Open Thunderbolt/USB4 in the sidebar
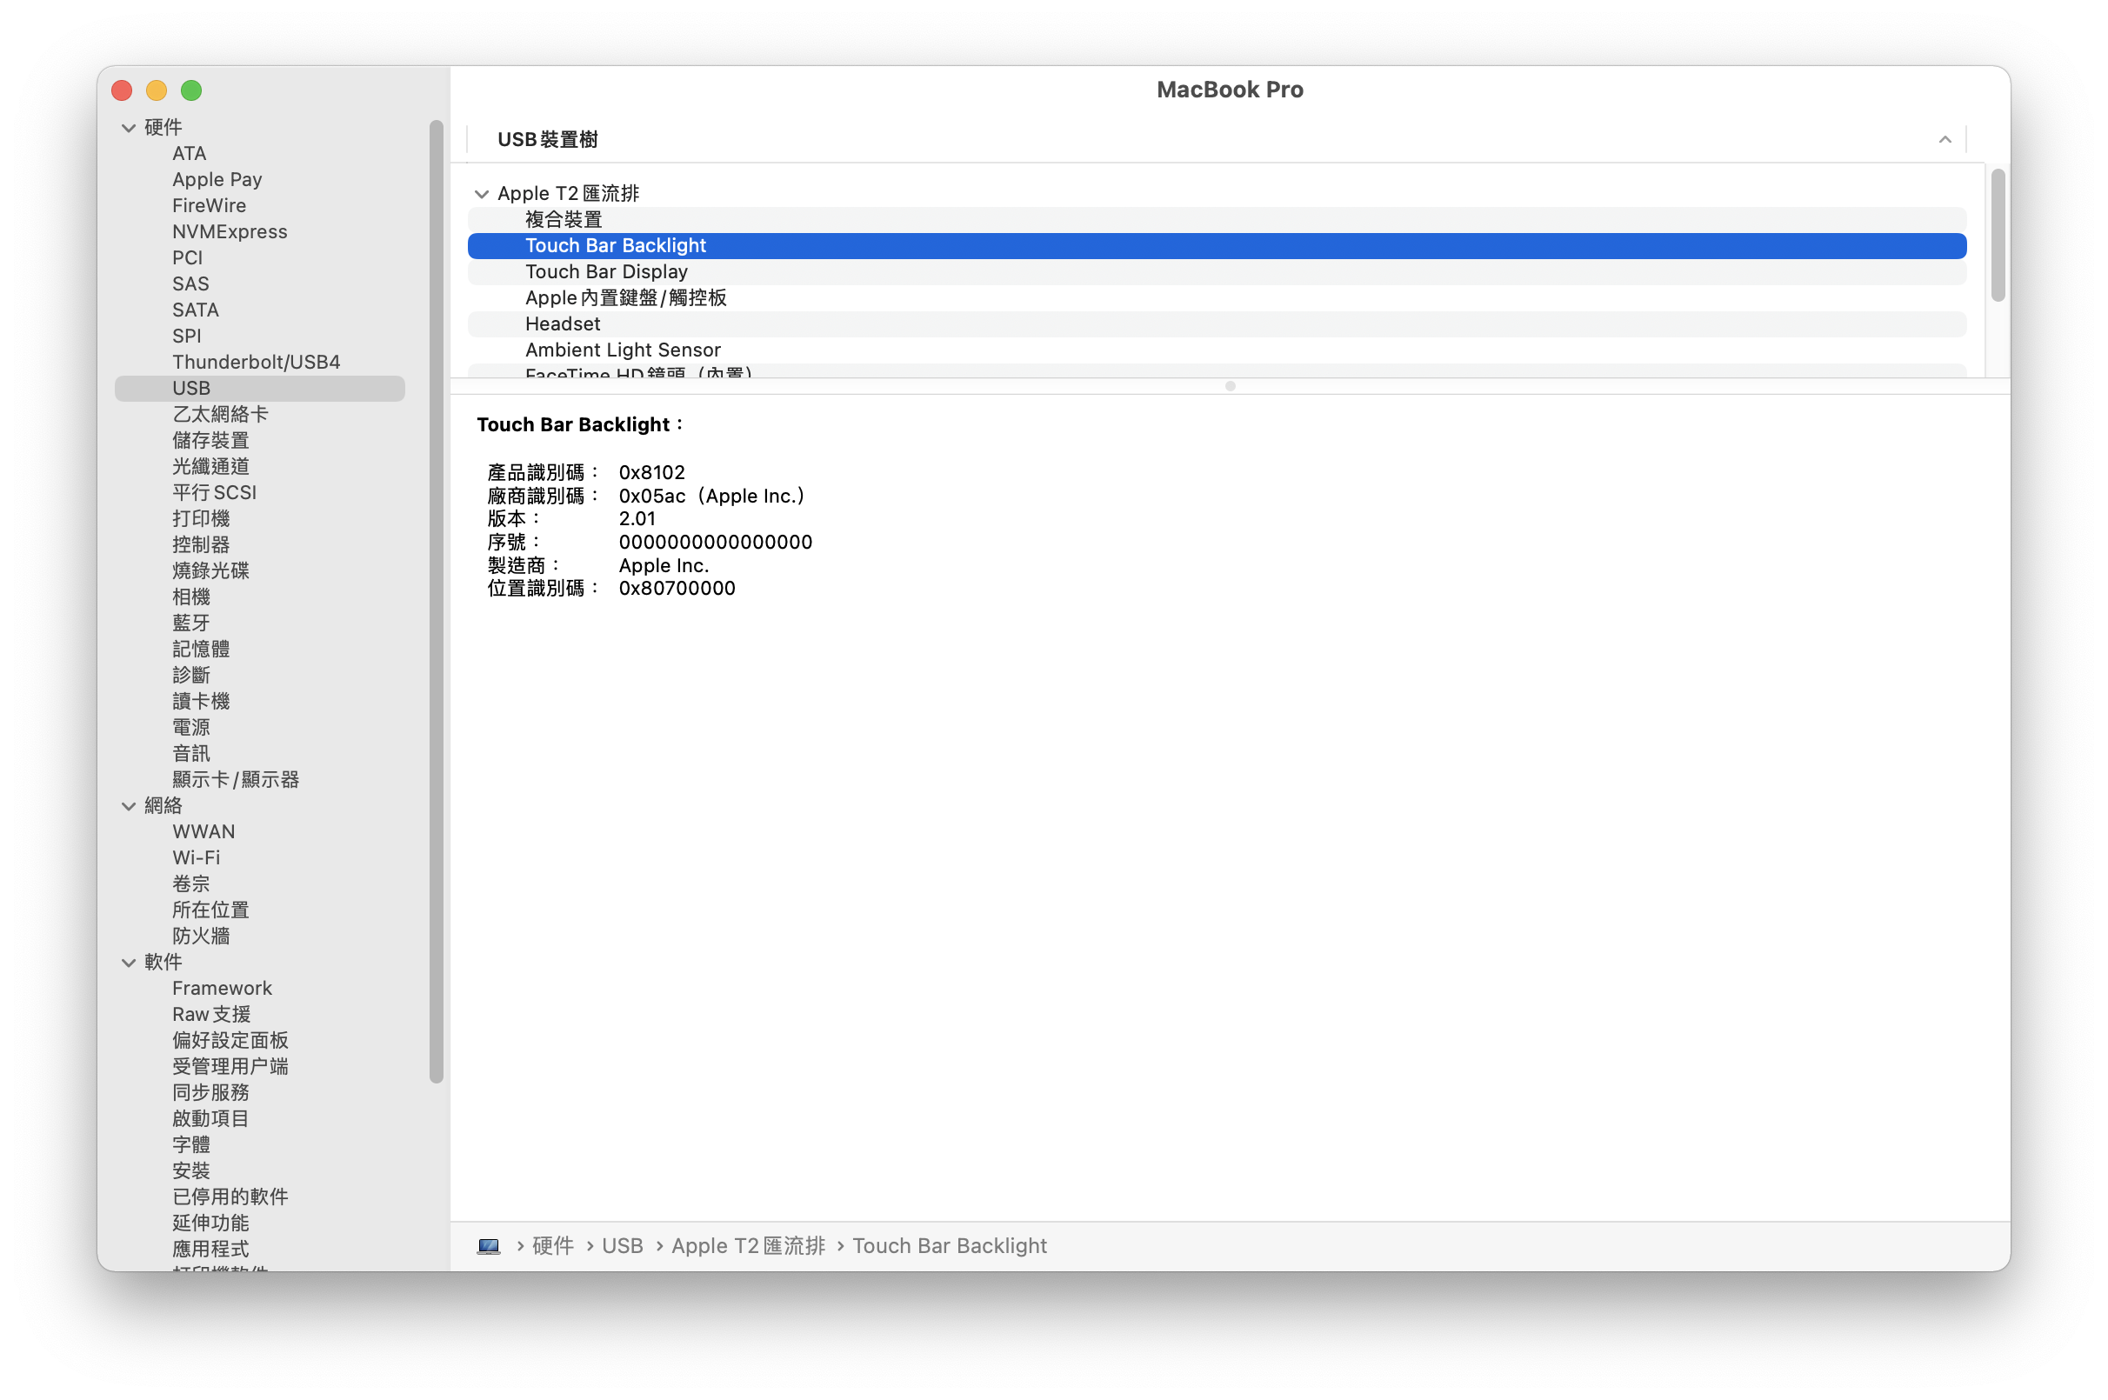Image resolution: width=2108 pixels, height=1400 pixels. click(x=256, y=362)
